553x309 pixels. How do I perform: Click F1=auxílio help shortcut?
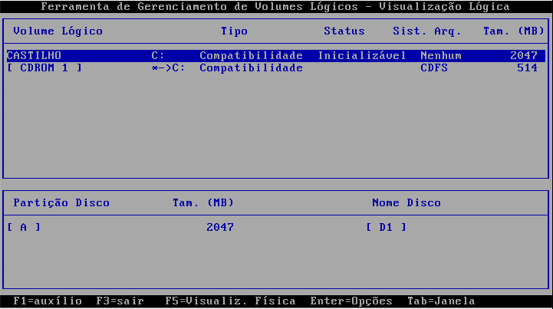47,301
